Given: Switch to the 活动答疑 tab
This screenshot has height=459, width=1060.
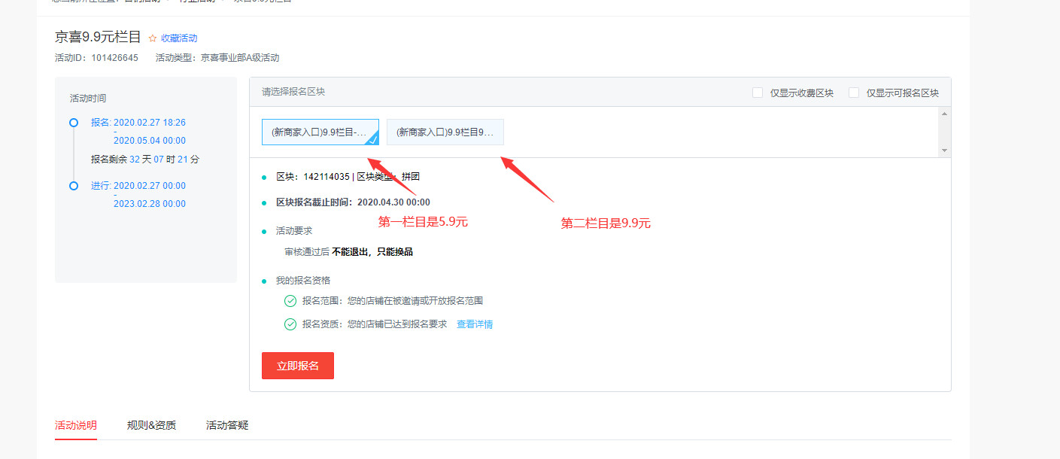Looking at the screenshot, I should point(227,425).
